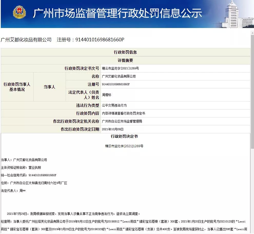Click the document title 行政处罚决定书
254x234 pixels.
tap(124, 136)
